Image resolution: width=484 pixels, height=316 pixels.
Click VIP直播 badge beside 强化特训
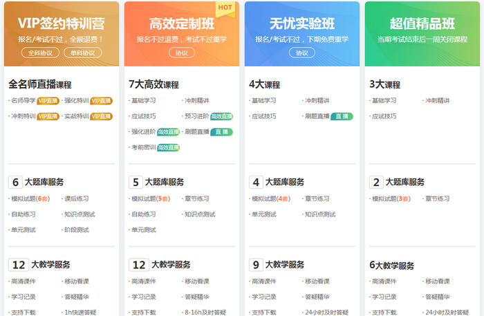[x=101, y=101]
